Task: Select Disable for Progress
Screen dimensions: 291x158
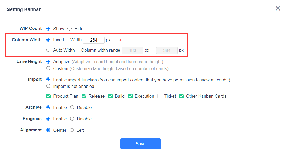Action: point(72,119)
